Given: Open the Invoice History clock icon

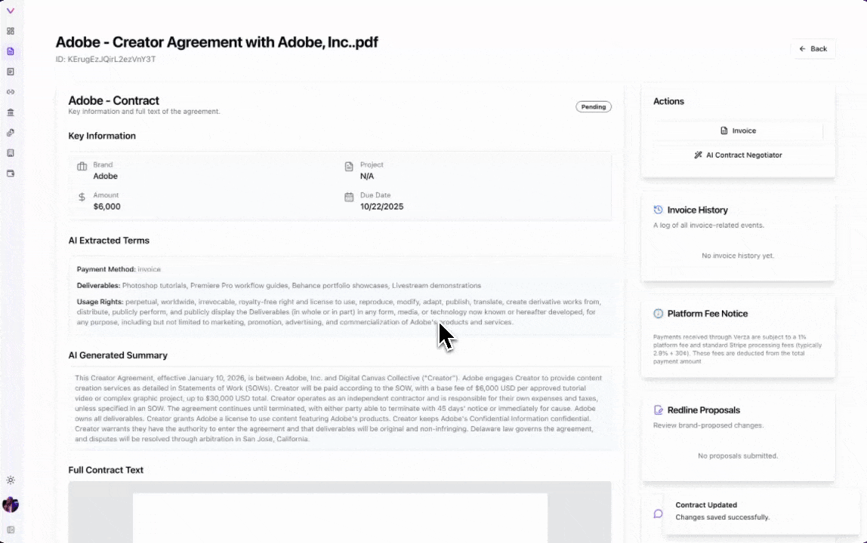Looking at the screenshot, I should (x=659, y=210).
